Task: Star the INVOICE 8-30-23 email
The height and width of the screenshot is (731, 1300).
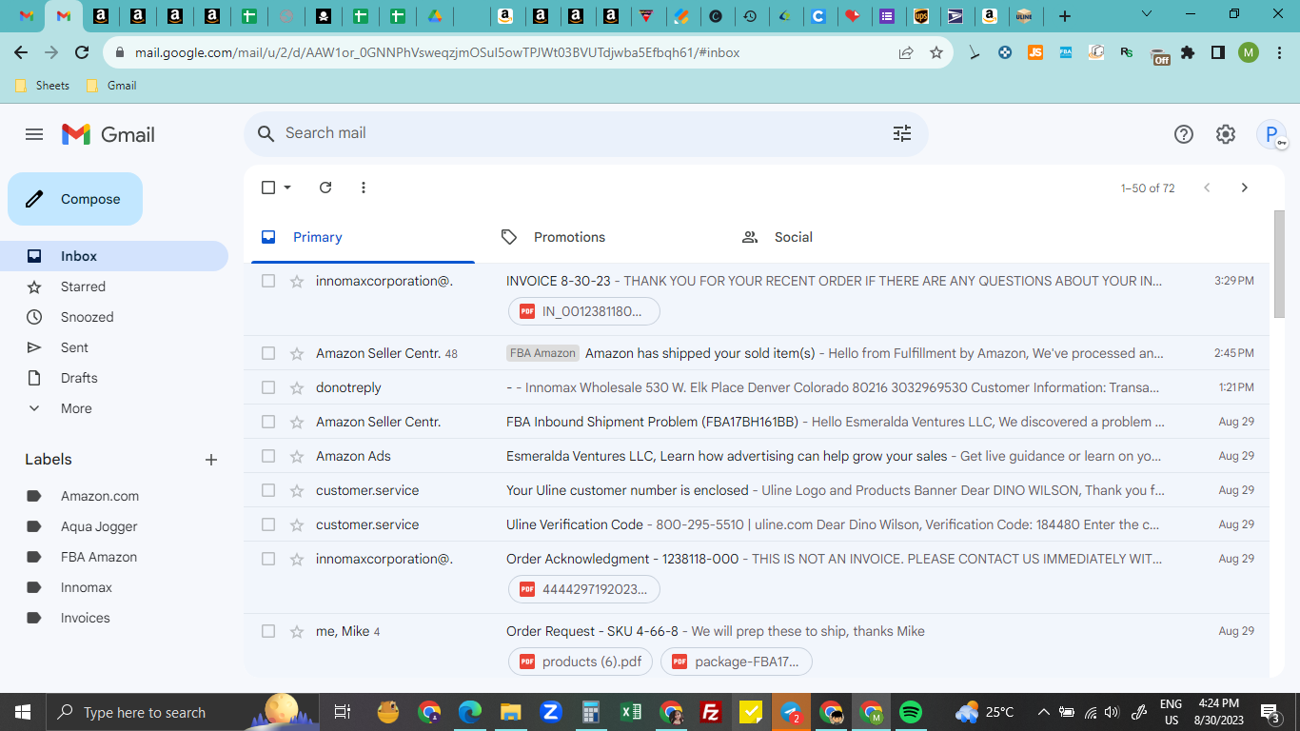Action: (x=297, y=281)
